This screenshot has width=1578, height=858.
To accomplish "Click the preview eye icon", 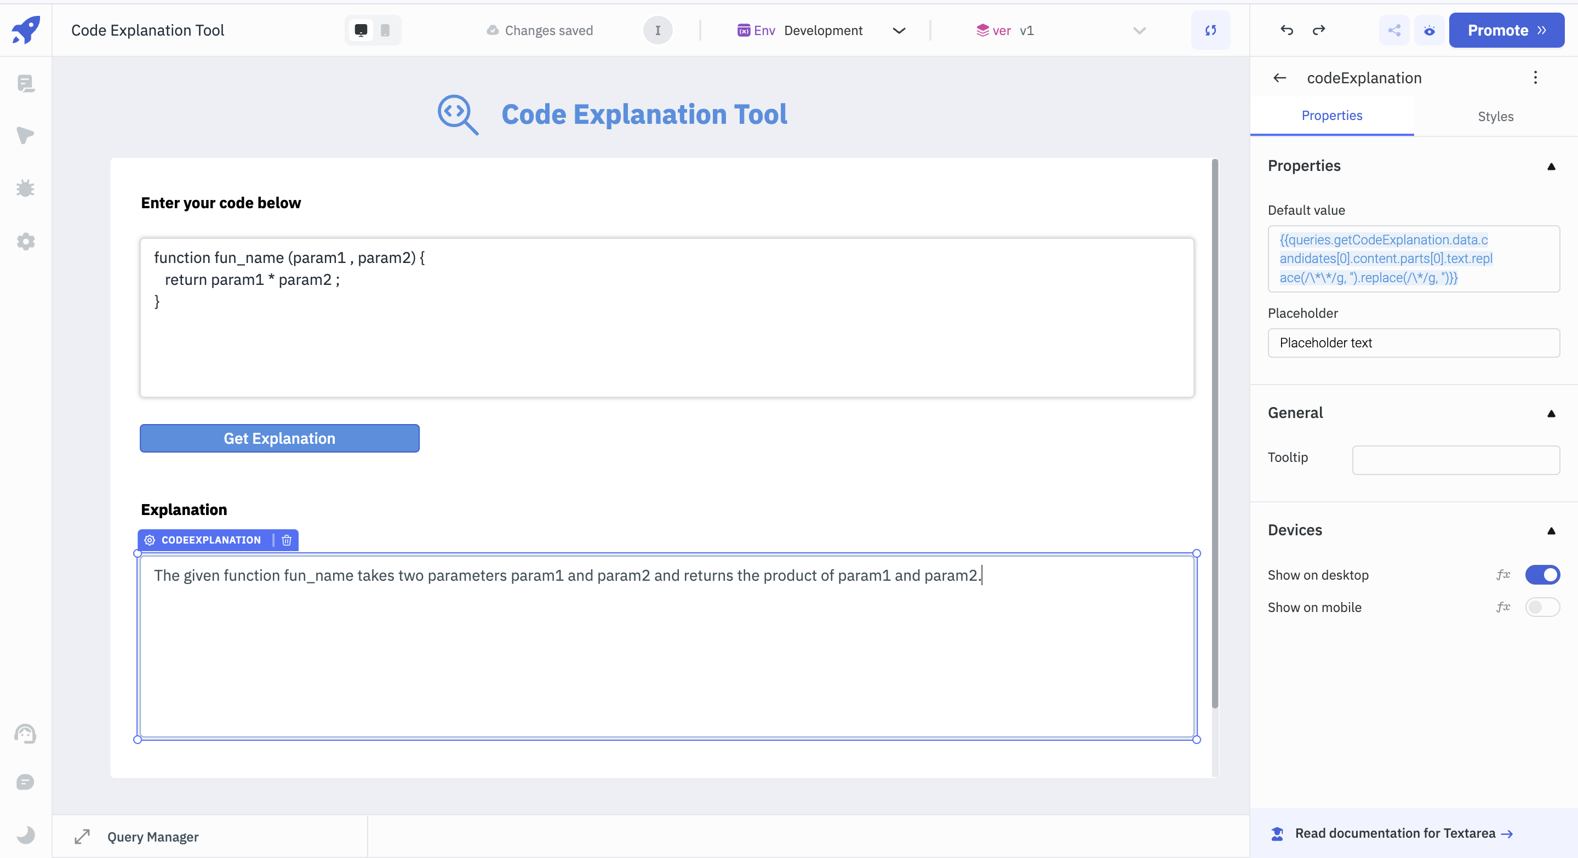I will pyautogui.click(x=1429, y=30).
